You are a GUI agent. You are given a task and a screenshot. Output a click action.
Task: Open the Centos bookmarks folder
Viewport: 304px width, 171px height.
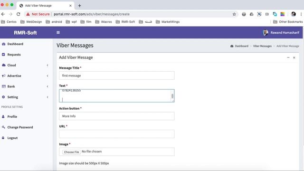pos(9,22)
